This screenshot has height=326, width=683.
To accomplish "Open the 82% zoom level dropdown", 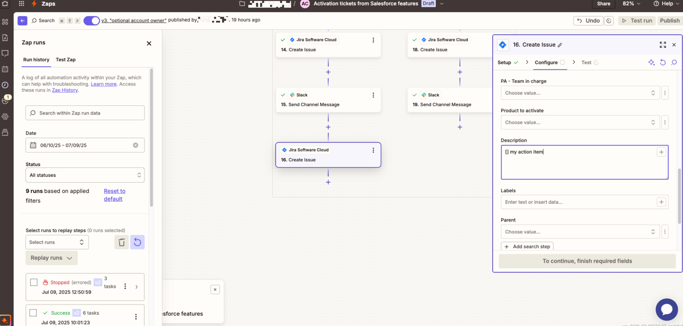I will point(631,4).
